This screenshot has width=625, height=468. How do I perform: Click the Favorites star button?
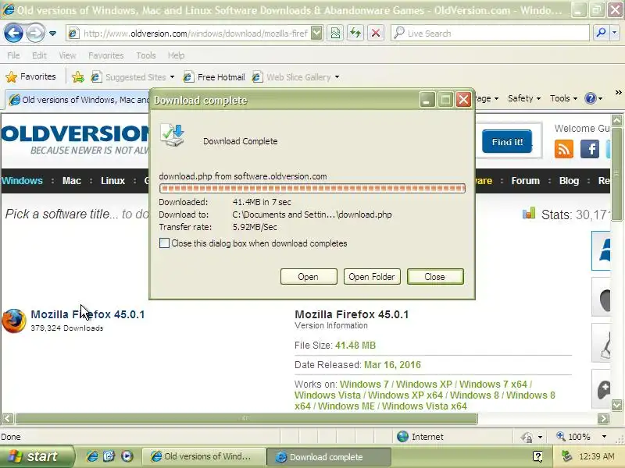tap(31, 76)
